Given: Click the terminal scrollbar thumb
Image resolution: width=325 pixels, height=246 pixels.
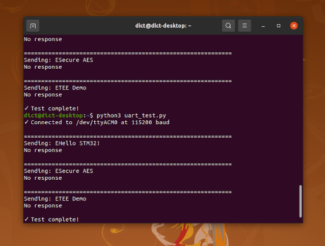Looking at the screenshot, I should pyautogui.click(x=301, y=201).
